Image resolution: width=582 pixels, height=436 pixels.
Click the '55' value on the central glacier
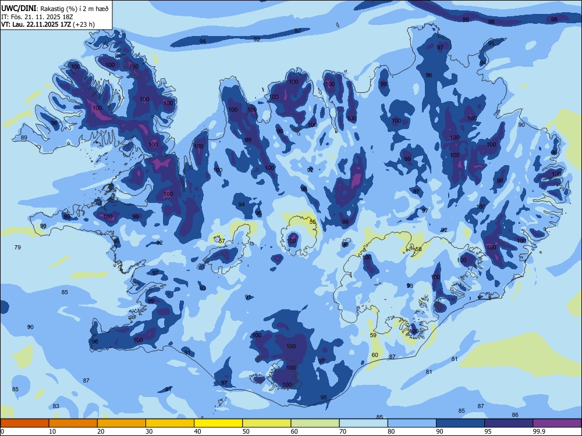point(313,221)
